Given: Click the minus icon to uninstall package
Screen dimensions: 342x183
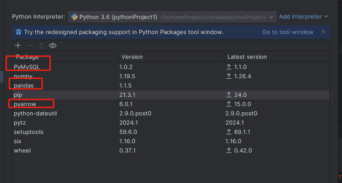Looking at the screenshot, I should [29, 46].
